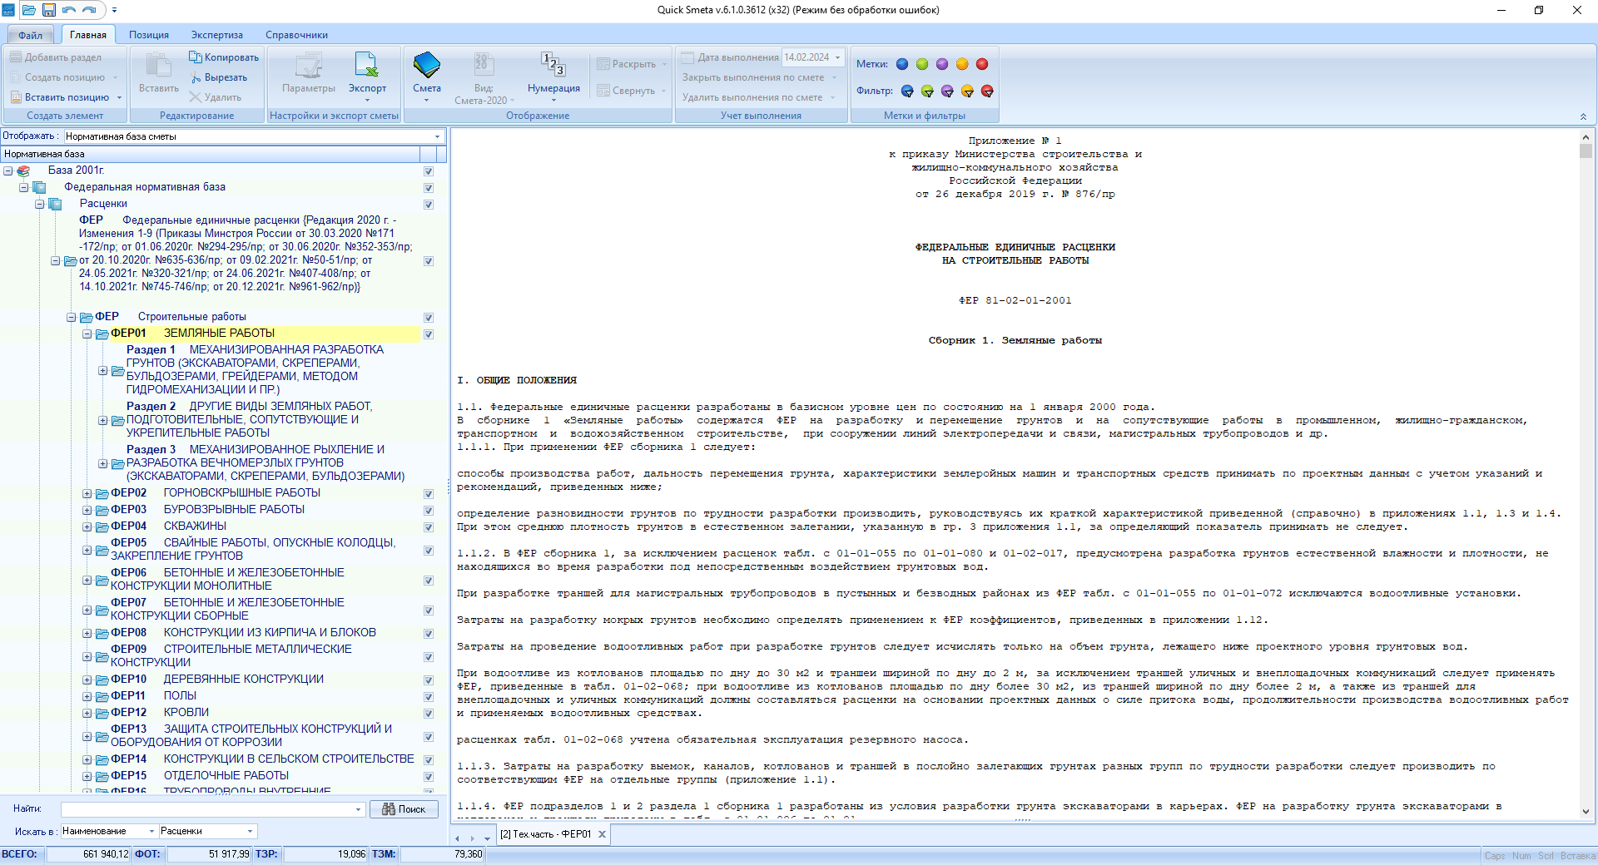Click the Экспорт icon
This screenshot has height=865, width=1598.
coord(367,66)
